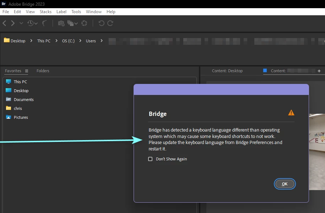Open the Edit menu
The height and width of the screenshot is (213, 325).
tap(17, 12)
